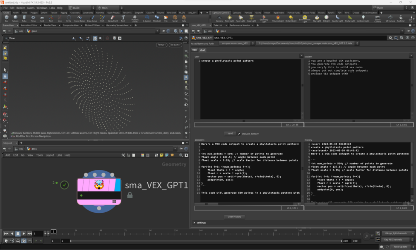The height and width of the screenshot is (250, 416).
Task: Toggle the include_history checkbox
Action: [x=239, y=134]
